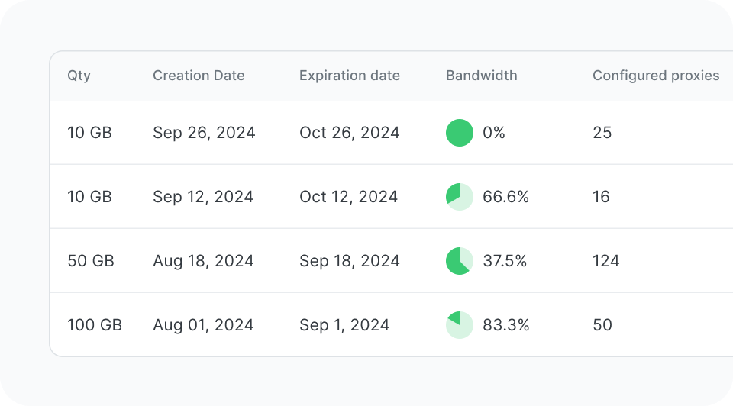Click the Configured proxies column header
Viewport: 733px width, 406px height.
click(656, 76)
